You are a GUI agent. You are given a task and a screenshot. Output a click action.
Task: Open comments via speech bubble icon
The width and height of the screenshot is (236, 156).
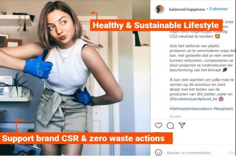pyautogui.click(x=170, y=126)
